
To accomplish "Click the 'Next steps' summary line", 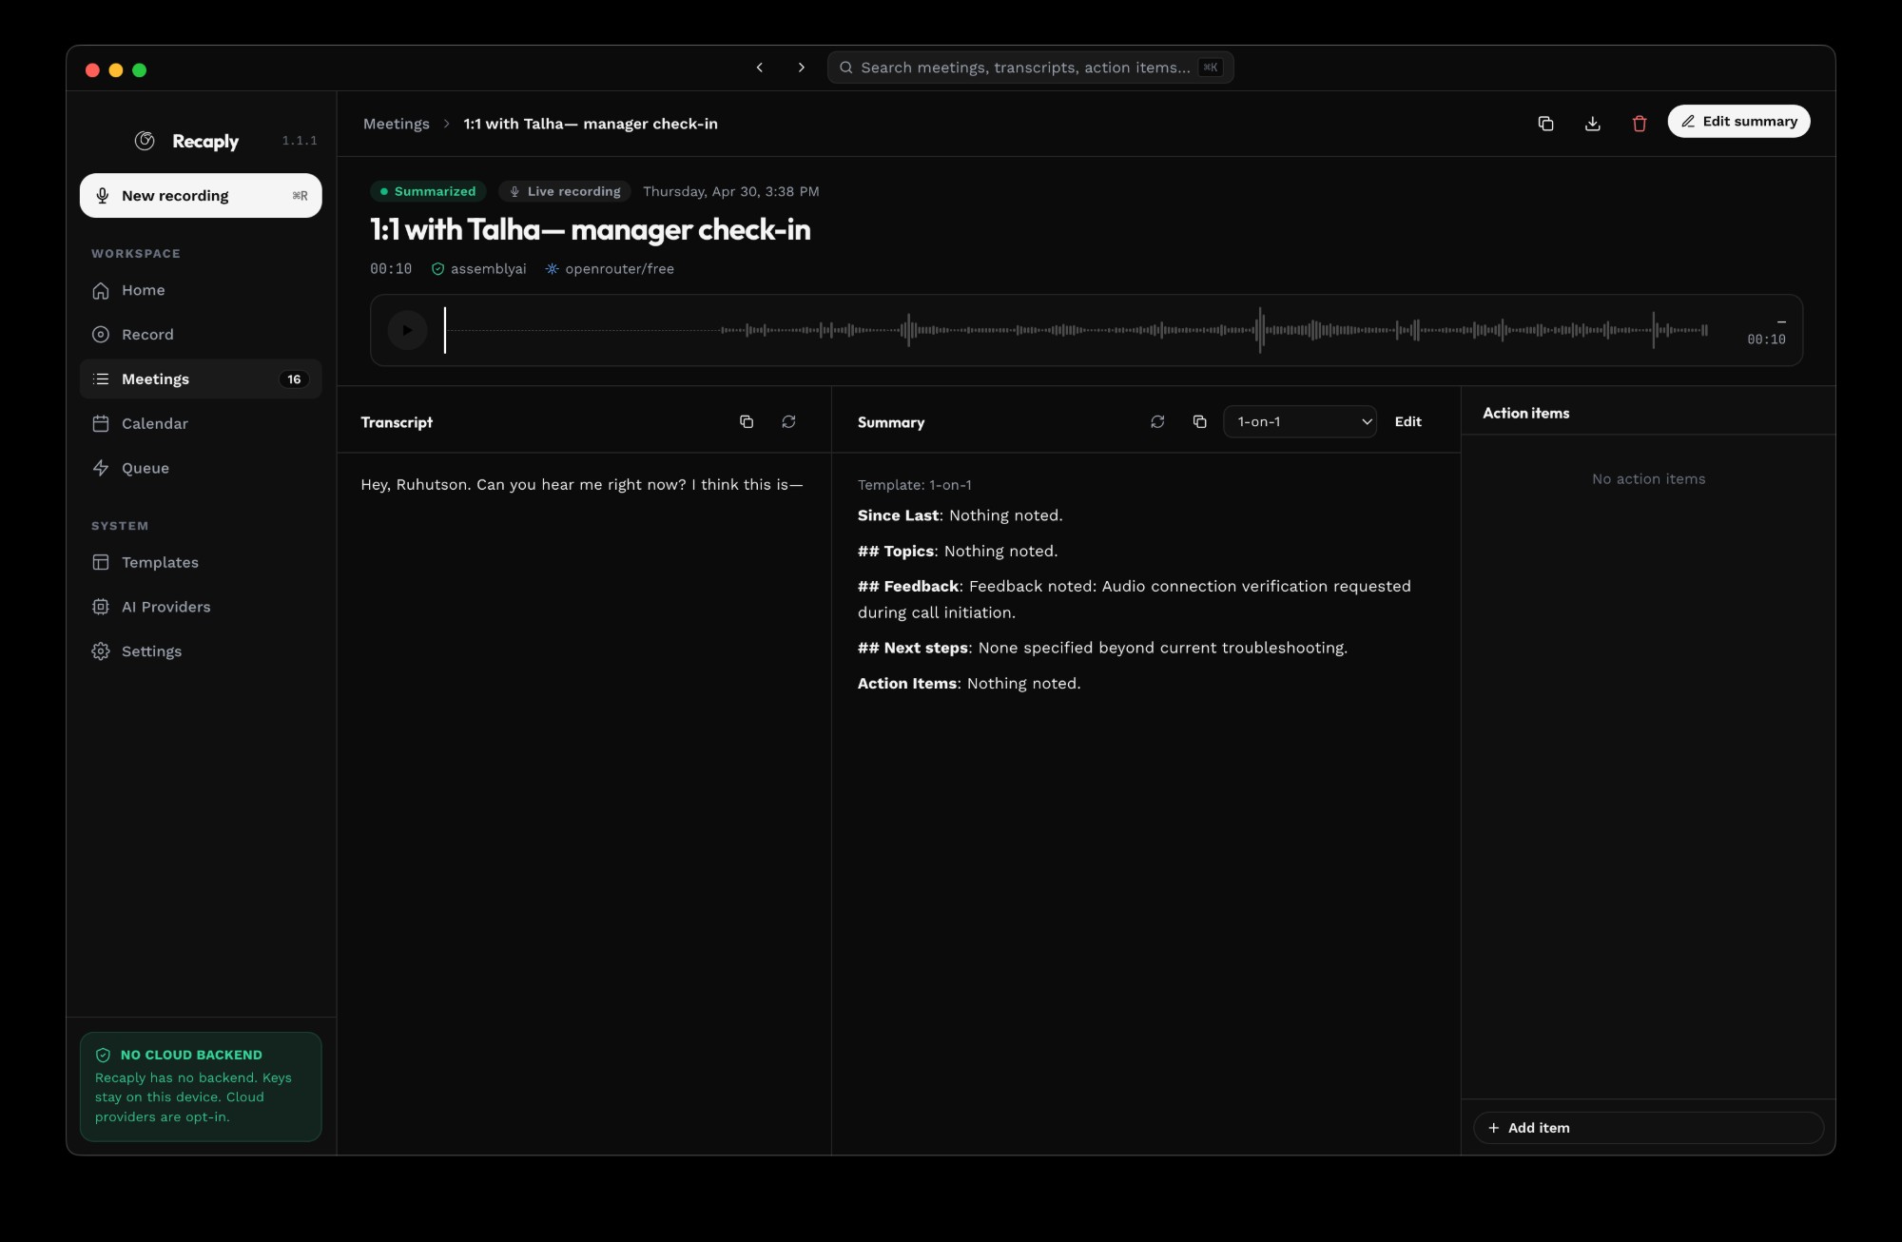I will click(x=1102, y=648).
